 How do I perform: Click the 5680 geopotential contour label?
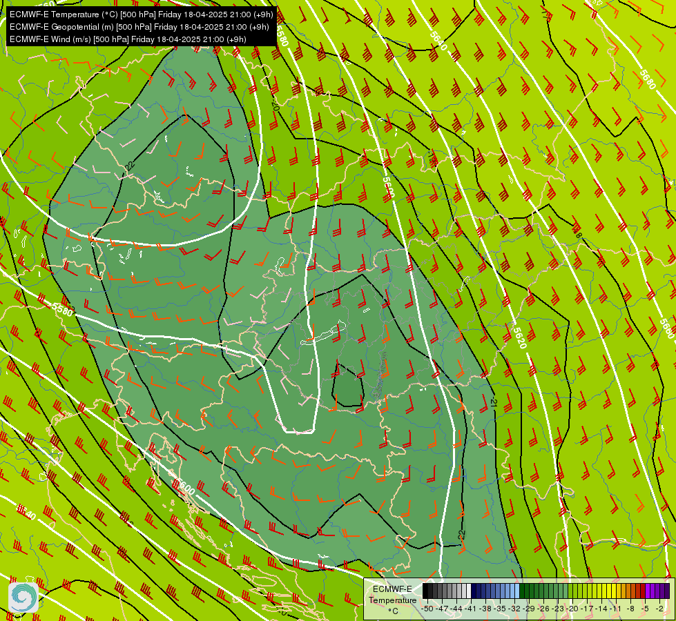(x=647, y=79)
